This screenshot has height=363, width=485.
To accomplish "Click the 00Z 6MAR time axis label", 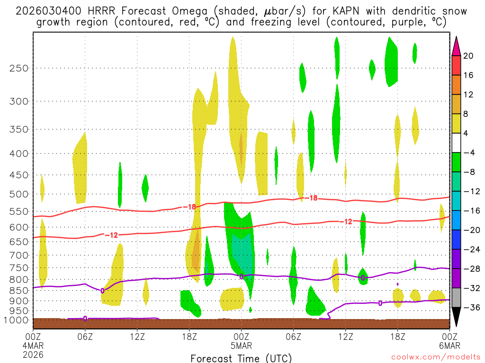I will click(449, 341).
